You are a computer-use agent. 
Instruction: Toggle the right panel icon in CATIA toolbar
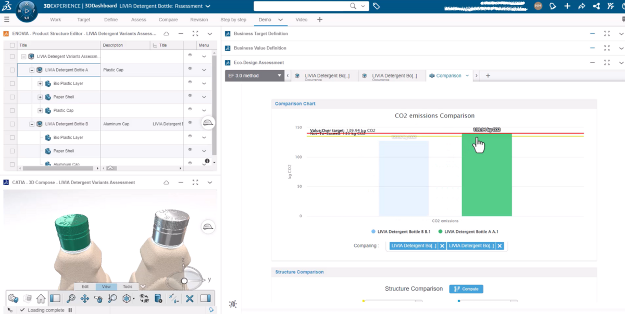205,298
